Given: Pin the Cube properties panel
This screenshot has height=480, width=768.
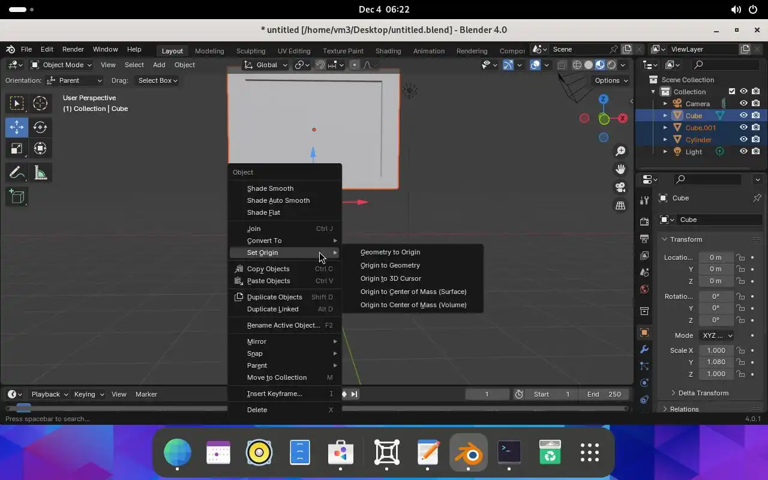Looking at the screenshot, I should coord(757,197).
